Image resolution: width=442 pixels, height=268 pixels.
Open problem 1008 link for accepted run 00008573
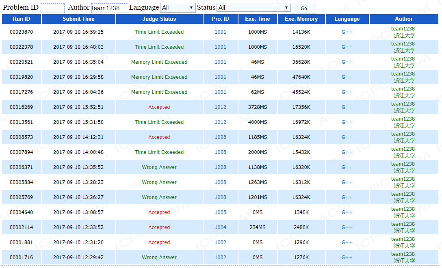tap(220, 137)
